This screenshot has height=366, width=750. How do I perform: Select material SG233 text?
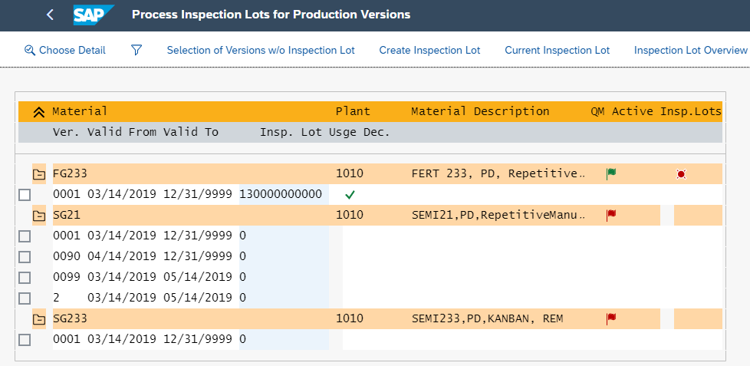[x=70, y=318]
